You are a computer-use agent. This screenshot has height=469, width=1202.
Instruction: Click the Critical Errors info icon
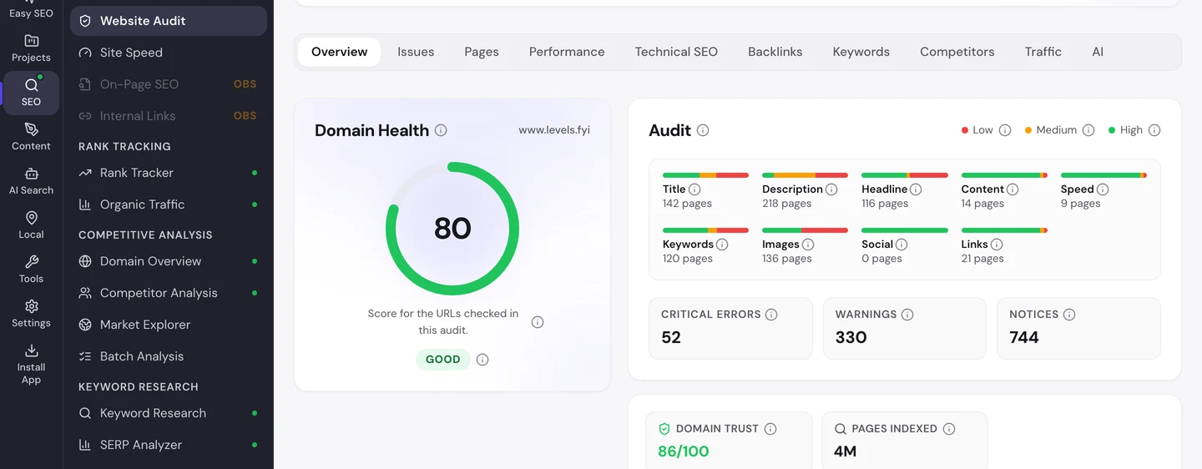(771, 315)
